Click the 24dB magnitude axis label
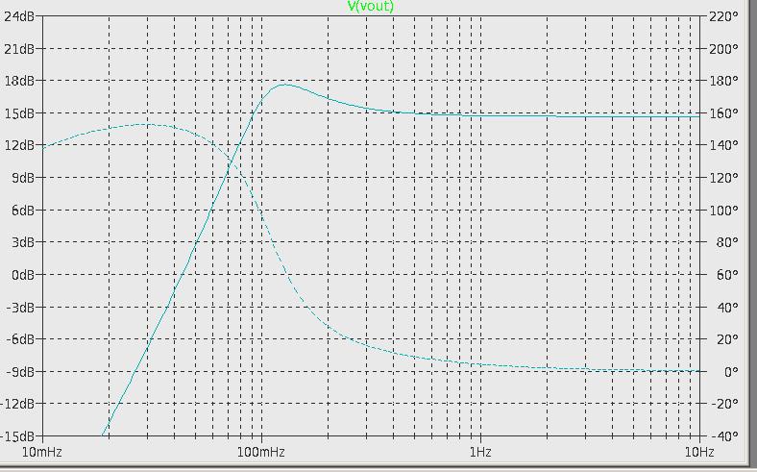The height and width of the screenshot is (472, 757). pyautogui.click(x=19, y=16)
